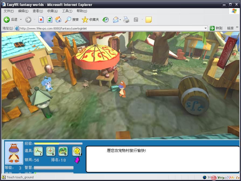
Task: Open the 文件(F) menu
Action: pyautogui.click(x=9, y=11)
